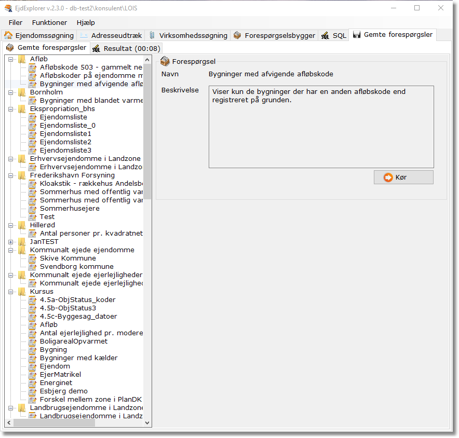The width and height of the screenshot is (459, 438).
Task: Click the house icon on Ejendomssøgning tab
Action: 8,35
